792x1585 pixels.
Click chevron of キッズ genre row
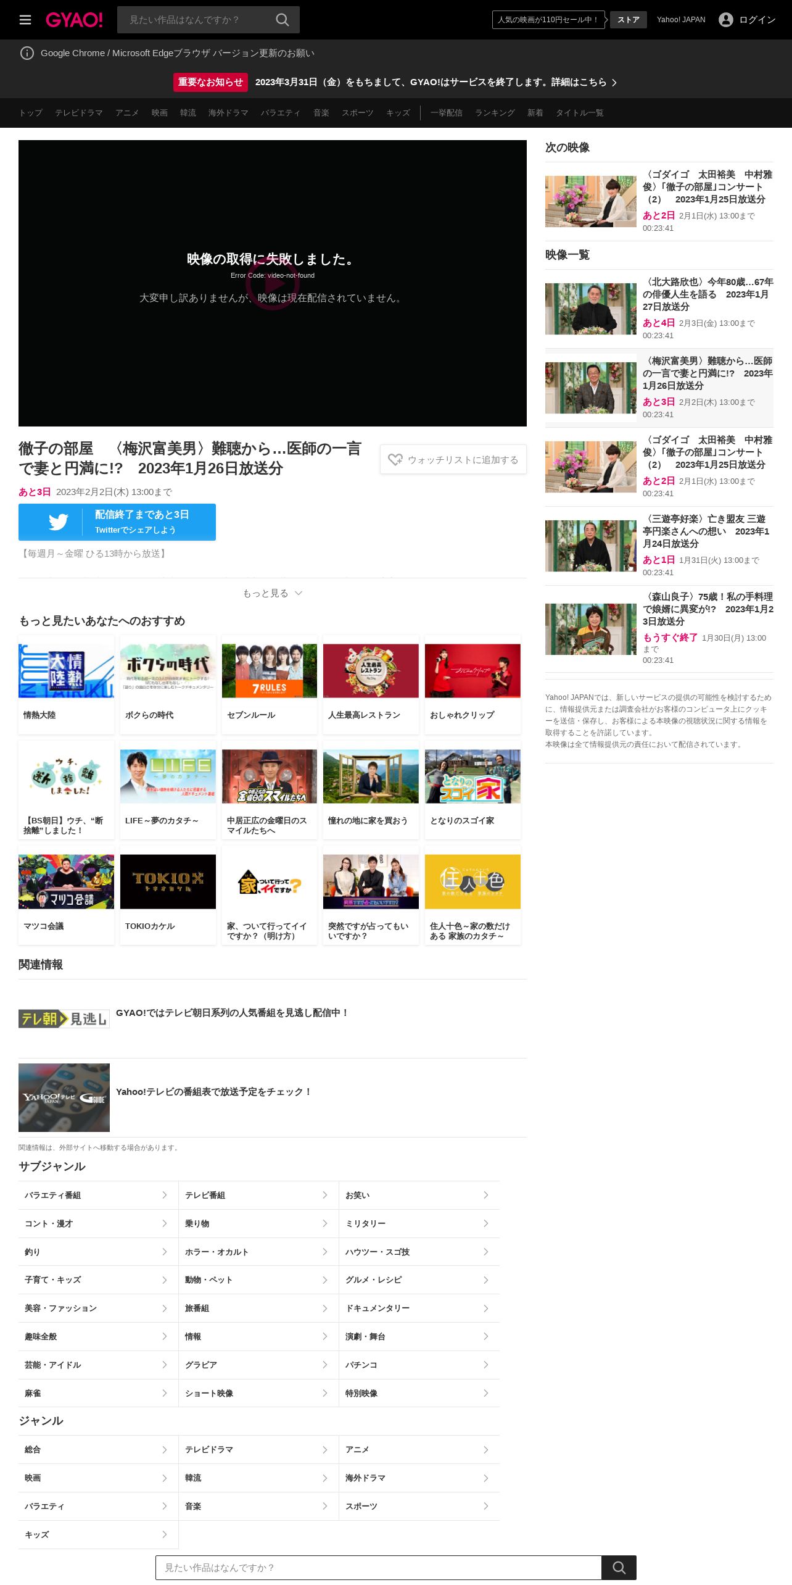coord(165,1534)
